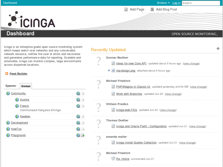Click add page icon in HowTos row
The height and width of the screenshot is (167, 223).
point(83,129)
